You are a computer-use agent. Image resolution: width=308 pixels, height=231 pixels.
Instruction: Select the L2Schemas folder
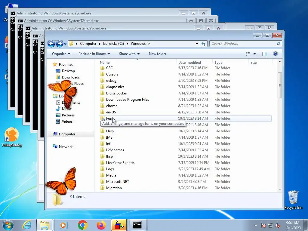coord(115,150)
